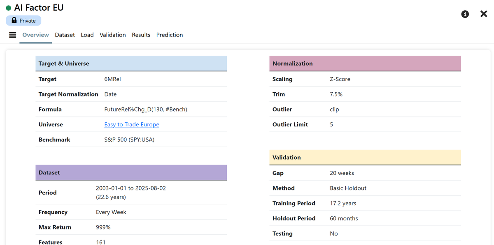Click the Benchmark row label

[54, 140]
